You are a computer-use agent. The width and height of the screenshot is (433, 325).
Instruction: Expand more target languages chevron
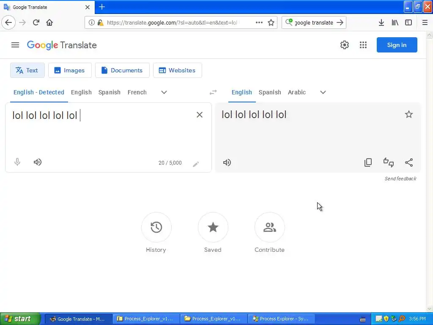323,92
